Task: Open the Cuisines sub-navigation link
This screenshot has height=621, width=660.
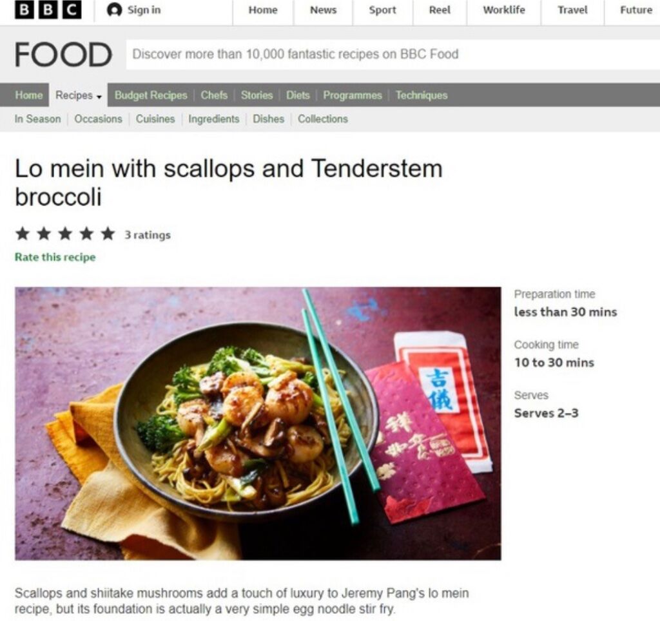Action: click(x=155, y=119)
